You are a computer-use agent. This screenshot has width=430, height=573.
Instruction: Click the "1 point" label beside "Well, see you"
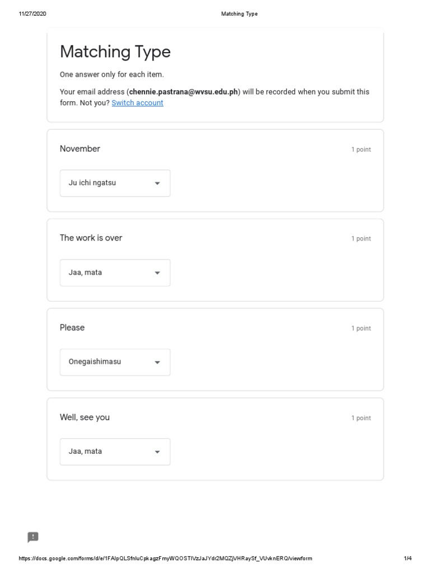click(361, 418)
